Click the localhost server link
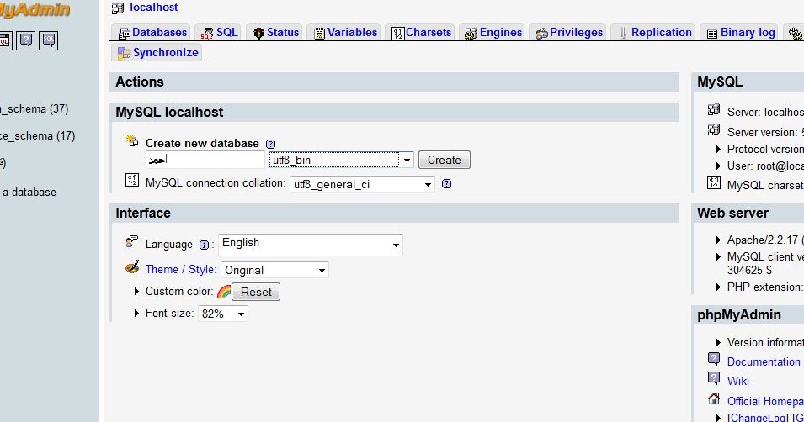804x422 pixels. (154, 8)
